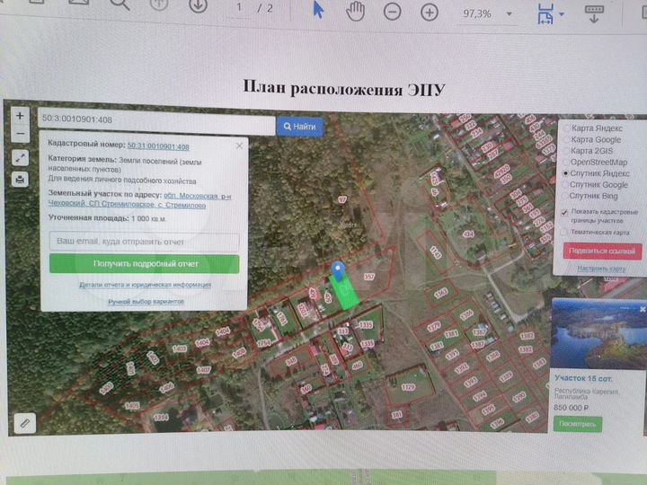This screenshot has width=647, height=485.
Task: Click Получить подробный отчет green button
Action: [144, 263]
